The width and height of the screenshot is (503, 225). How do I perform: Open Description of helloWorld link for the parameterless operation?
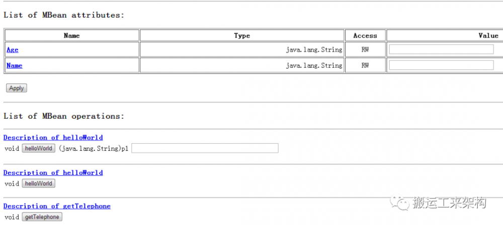[53, 172]
